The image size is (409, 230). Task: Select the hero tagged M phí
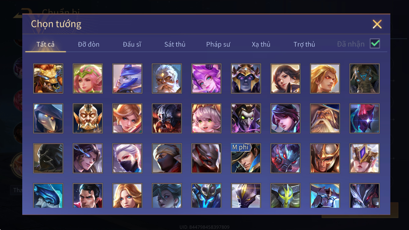click(x=246, y=158)
